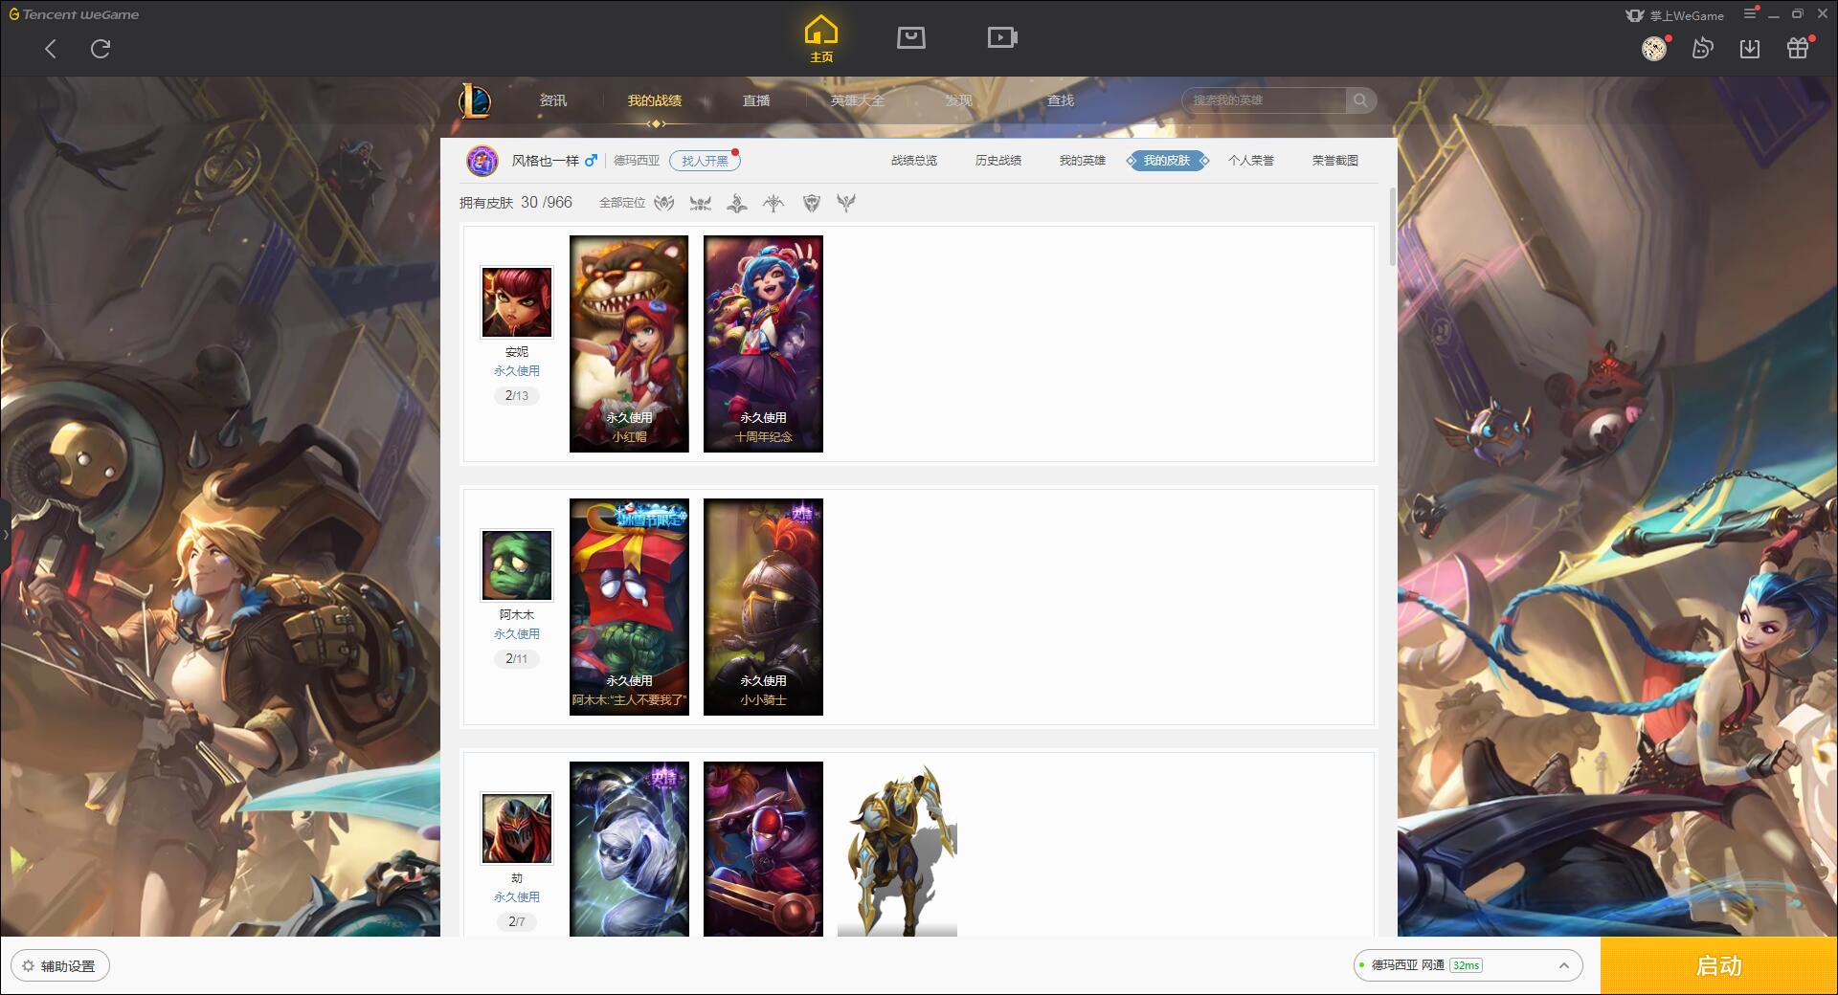This screenshot has width=1838, height=995.
Task: Click the 找人开黑 button
Action: (x=705, y=161)
